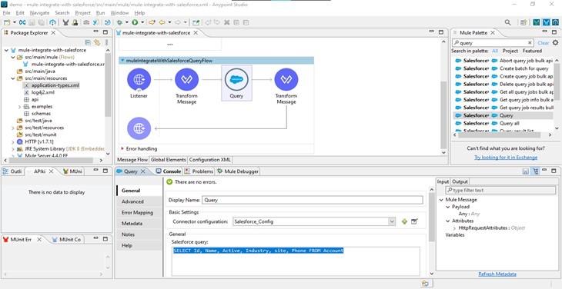Open the Console tab
562x289 pixels.
point(169,171)
